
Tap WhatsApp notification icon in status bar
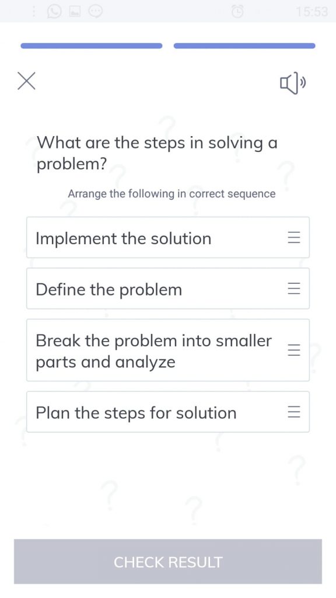pyautogui.click(x=54, y=12)
